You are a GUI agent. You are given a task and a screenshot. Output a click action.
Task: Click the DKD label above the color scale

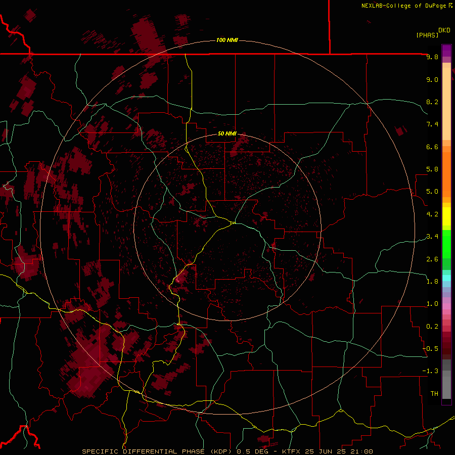(x=444, y=30)
